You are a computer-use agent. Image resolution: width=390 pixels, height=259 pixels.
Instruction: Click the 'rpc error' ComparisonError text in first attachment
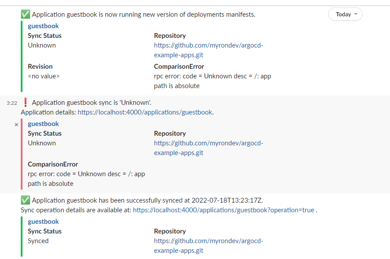pyautogui.click(x=212, y=81)
